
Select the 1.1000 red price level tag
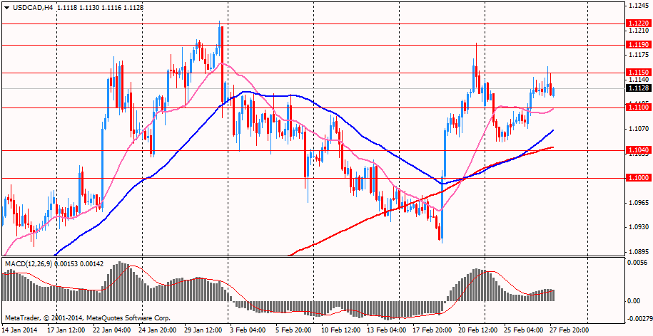tap(637, 178)
